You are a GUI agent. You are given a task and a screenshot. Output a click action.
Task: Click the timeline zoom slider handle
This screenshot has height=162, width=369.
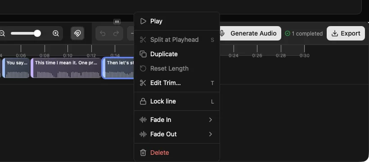tap(37, 33)
